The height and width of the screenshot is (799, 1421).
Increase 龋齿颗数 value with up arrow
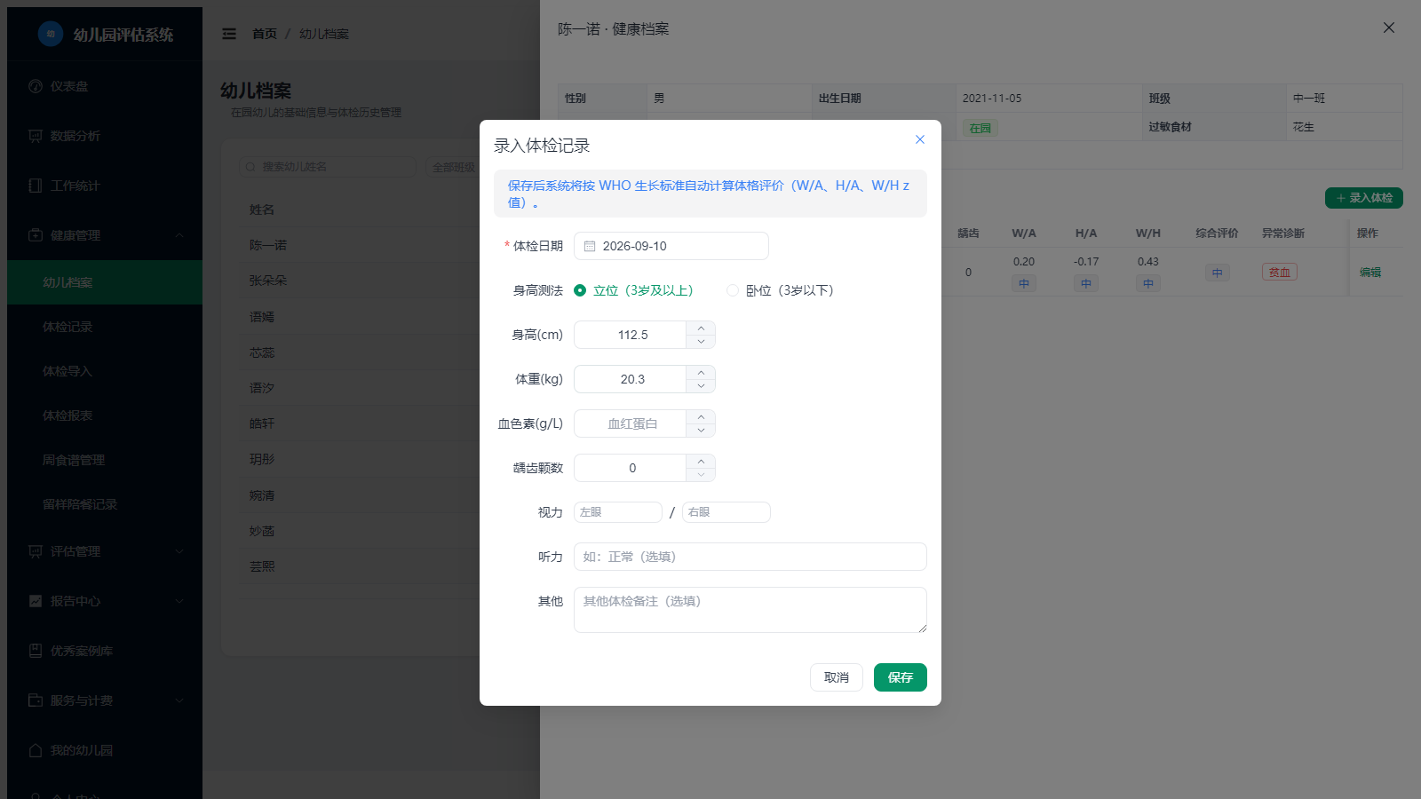point(701,461)
